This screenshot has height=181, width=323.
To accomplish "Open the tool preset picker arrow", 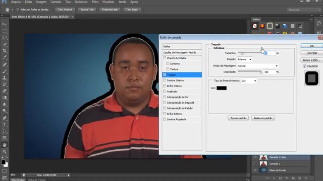I will pyautogui.click(x=12, y=10).
